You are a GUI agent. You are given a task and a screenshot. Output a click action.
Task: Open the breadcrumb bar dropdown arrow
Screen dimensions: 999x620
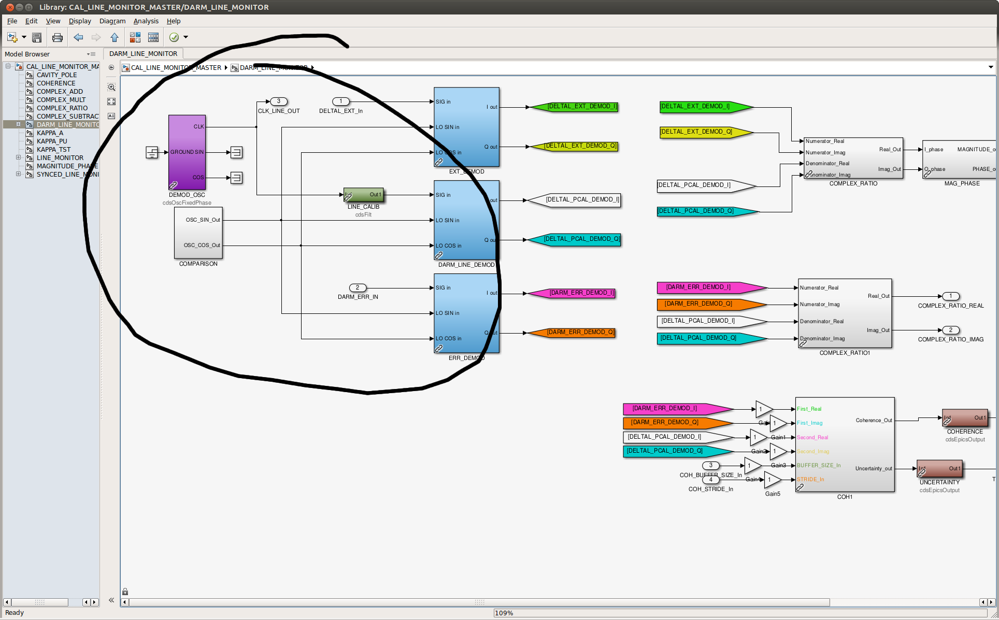tap(991, 67)
